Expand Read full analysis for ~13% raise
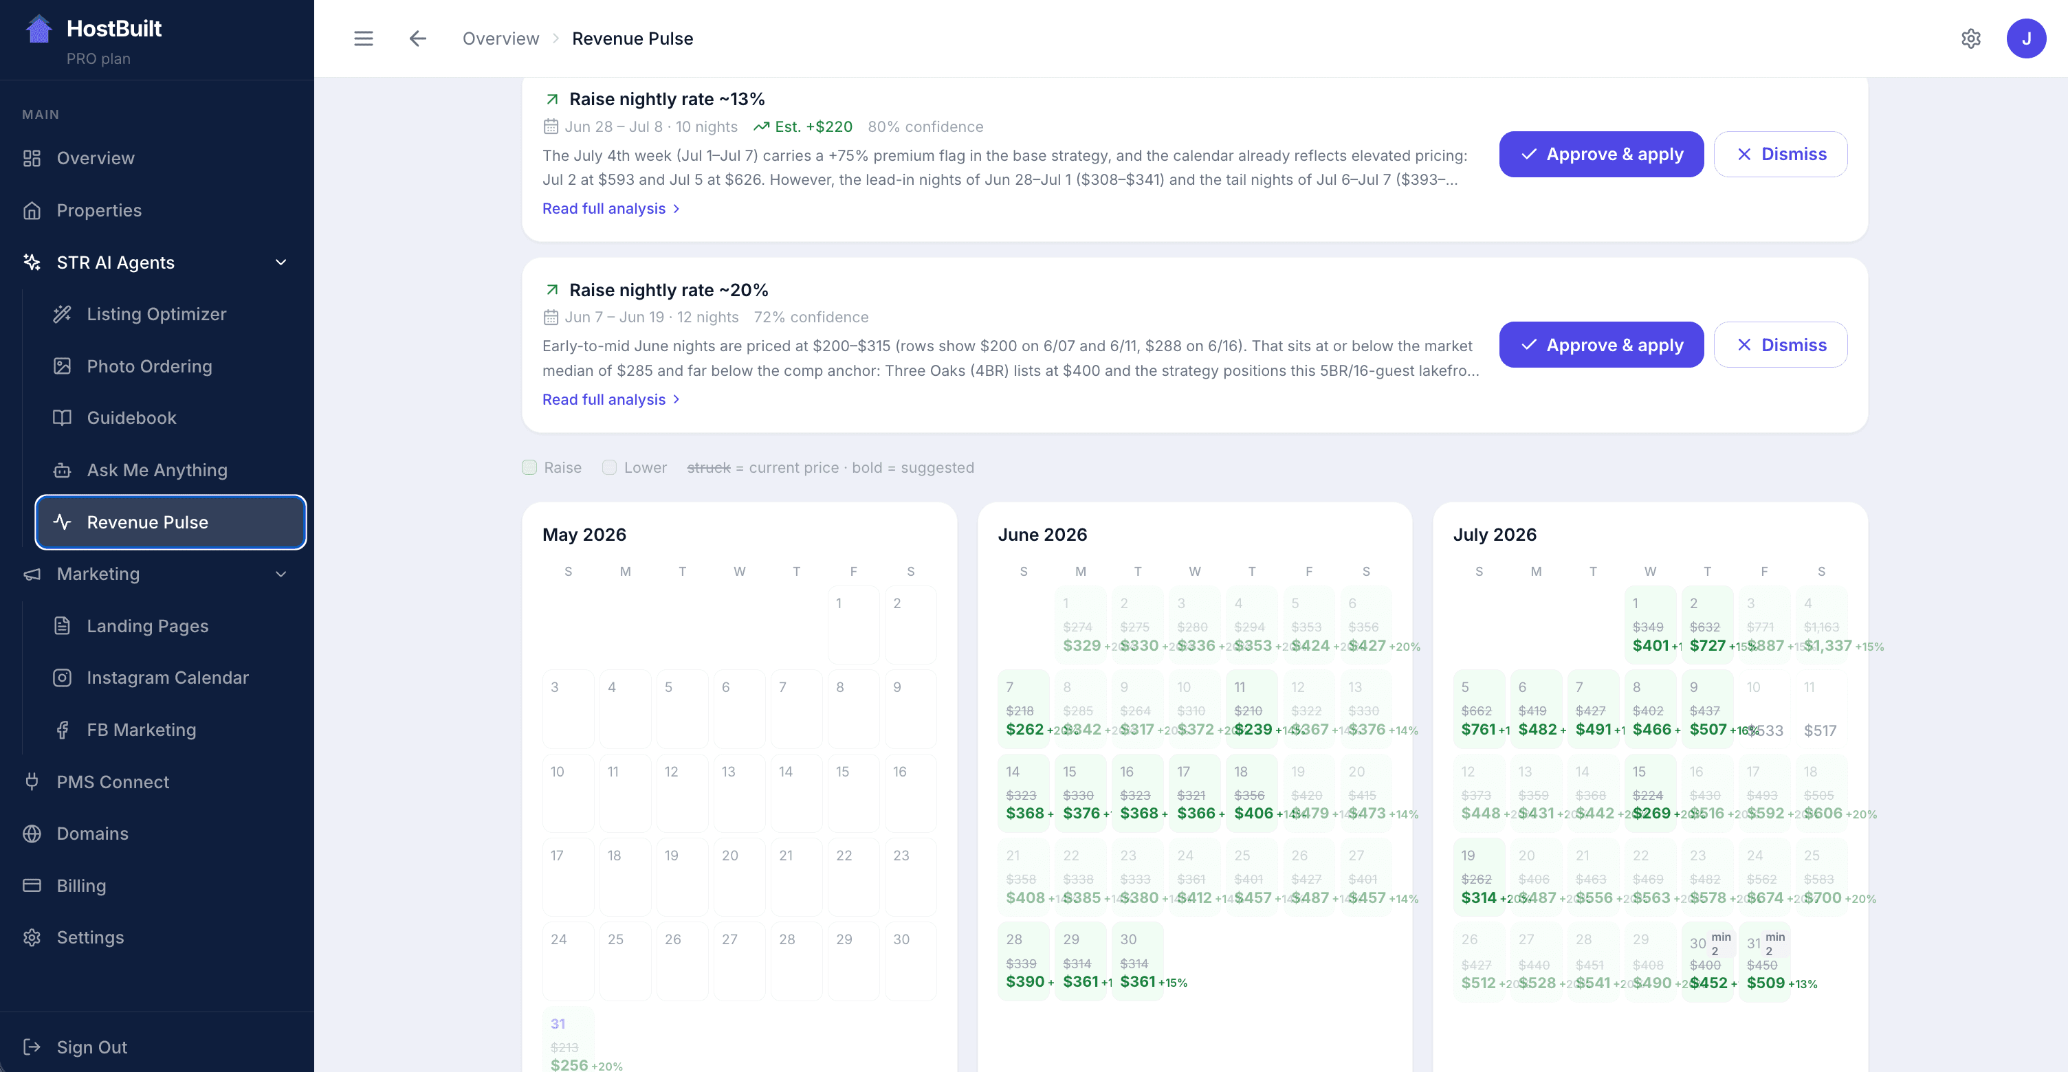The image size is (2068, 1072). [x=612, y=209]
